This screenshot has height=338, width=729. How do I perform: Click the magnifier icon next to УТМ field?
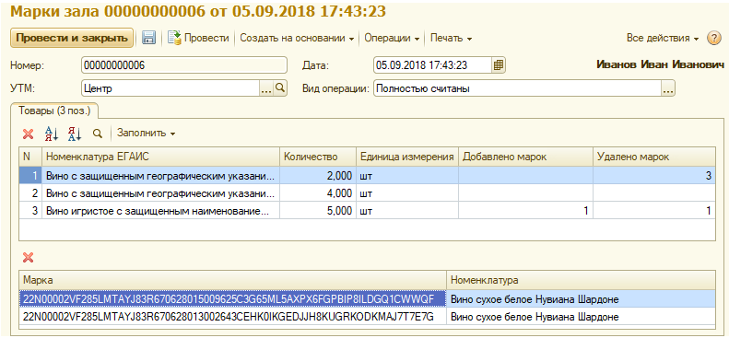[280, 87]
